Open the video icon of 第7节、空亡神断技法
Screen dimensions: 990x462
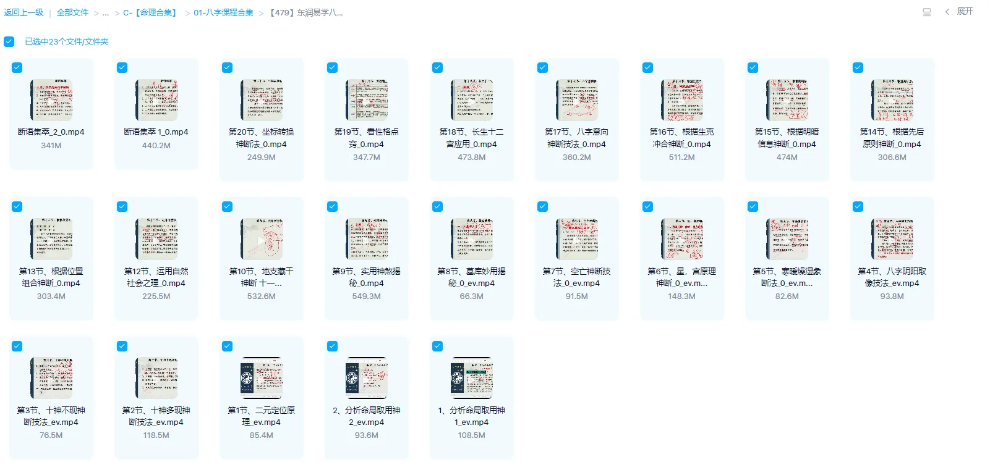(x=577, y=238)
